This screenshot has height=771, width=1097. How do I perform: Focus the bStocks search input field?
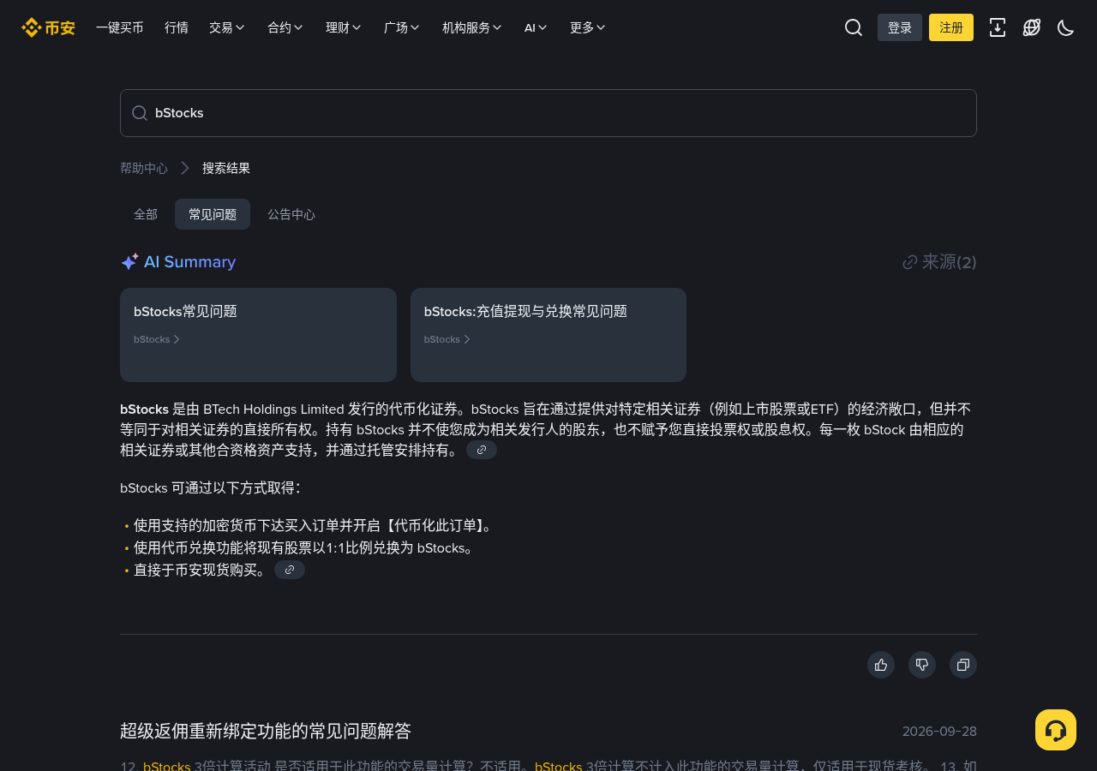tap(548, 113)
